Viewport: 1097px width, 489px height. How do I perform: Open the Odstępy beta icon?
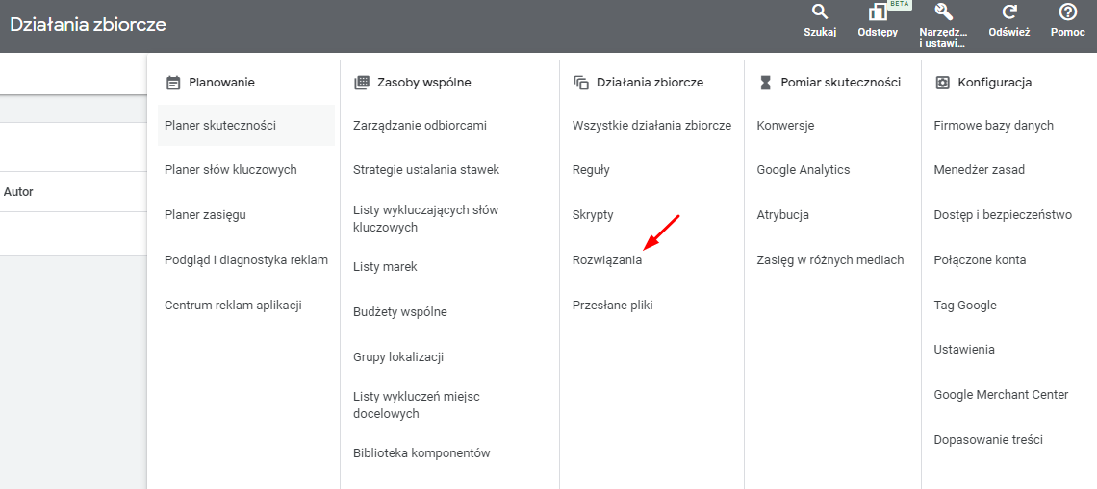[x=878, y=12]
